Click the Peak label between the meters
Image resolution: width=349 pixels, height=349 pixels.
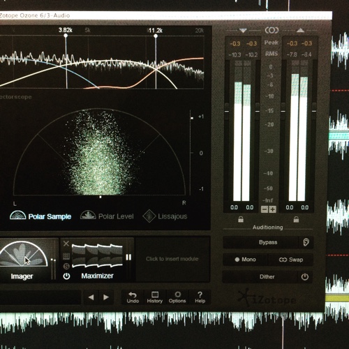[x=272, y=43]
